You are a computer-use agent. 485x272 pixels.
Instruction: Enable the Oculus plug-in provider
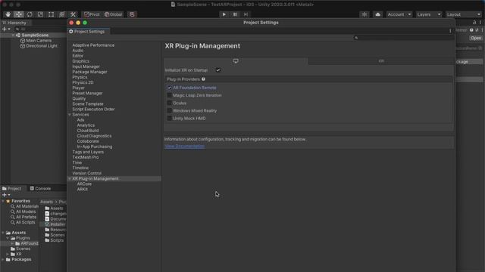169,103
